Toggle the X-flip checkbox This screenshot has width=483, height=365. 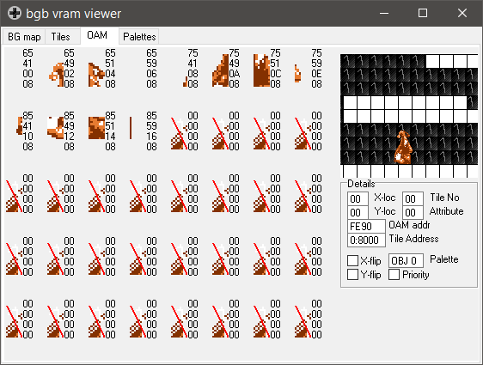352,261
